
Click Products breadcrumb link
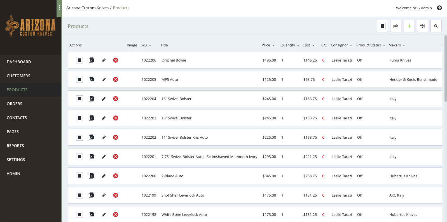pyautogui.click(x=121, y=8)
